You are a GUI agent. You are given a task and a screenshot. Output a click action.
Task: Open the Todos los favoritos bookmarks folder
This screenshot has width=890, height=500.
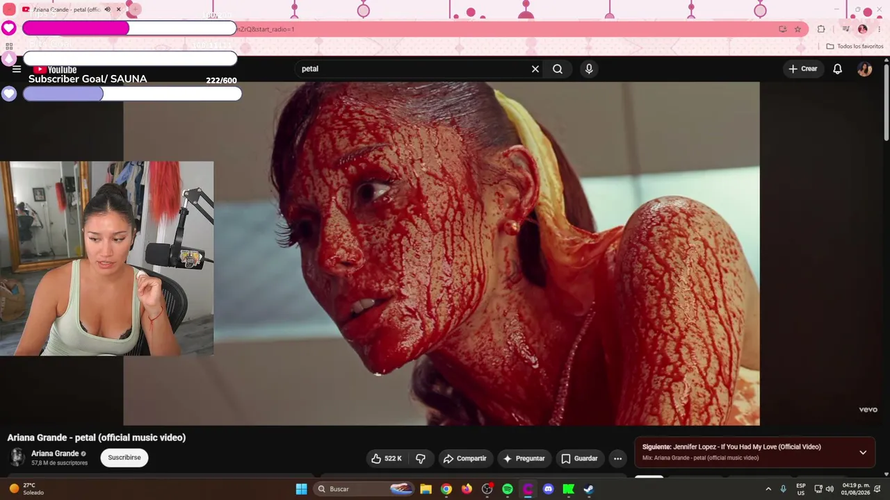(855, 47)
